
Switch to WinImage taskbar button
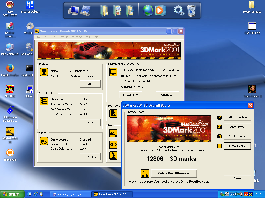point(71,194)
